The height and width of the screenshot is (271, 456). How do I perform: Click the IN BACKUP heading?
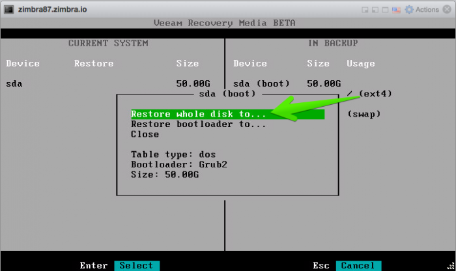333,44
